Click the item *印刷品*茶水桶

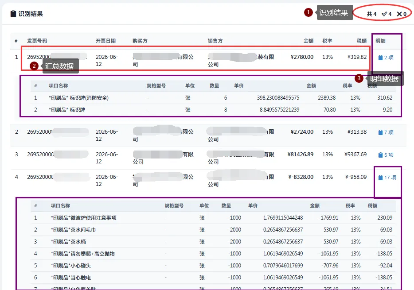[x=68, y=242]
